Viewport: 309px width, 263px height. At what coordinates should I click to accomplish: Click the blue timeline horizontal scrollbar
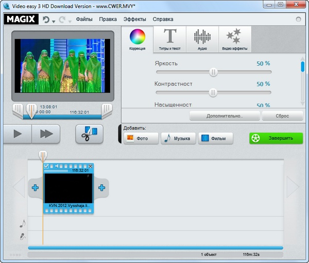156,248
